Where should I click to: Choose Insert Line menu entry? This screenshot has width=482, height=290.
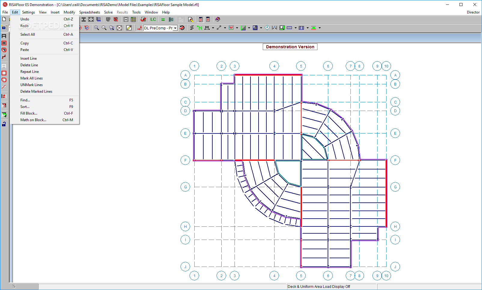click(x=45, y=58)
